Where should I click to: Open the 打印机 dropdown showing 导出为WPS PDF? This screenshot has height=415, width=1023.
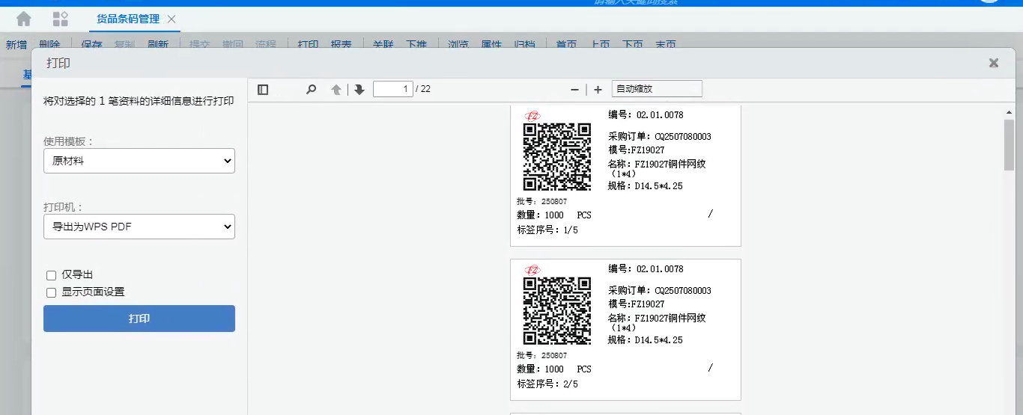[x=139, y=227]
